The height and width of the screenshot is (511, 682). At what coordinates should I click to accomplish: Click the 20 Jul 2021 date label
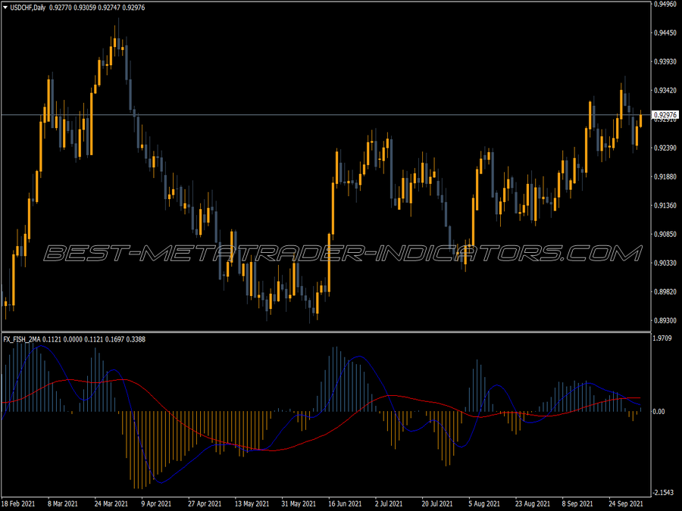point(437,504)
